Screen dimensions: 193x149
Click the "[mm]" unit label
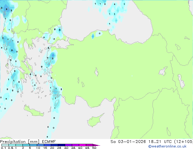[x=34, y=142]
